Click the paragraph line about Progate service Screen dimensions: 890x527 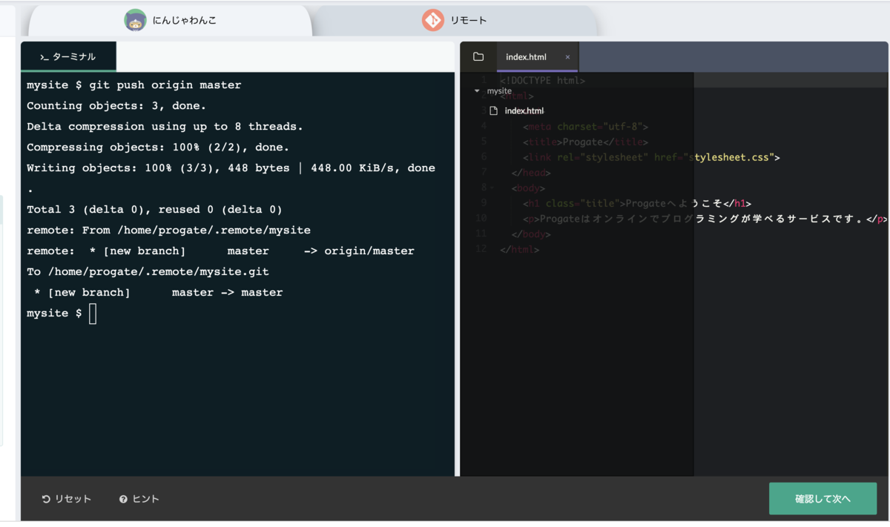coord(705,219)
